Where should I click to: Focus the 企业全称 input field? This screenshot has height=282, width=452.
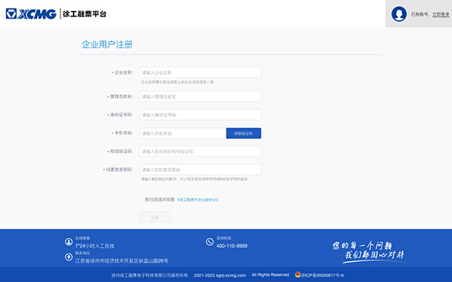[x=200, y=73]
